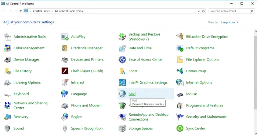Click the Control Panel icon in title bar
This screenshot has height=135, width=257.
(x=3, y=3)
